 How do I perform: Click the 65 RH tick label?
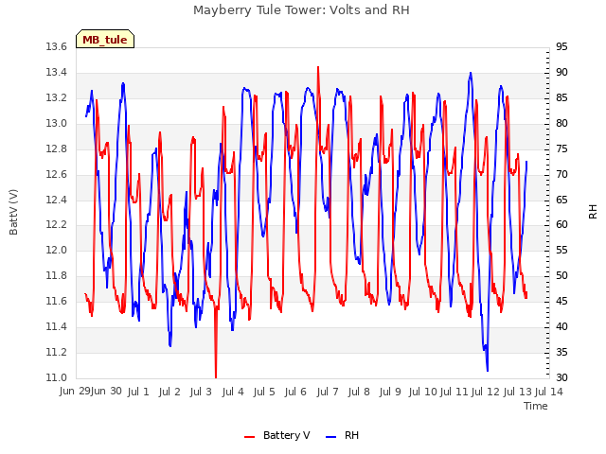561,200
